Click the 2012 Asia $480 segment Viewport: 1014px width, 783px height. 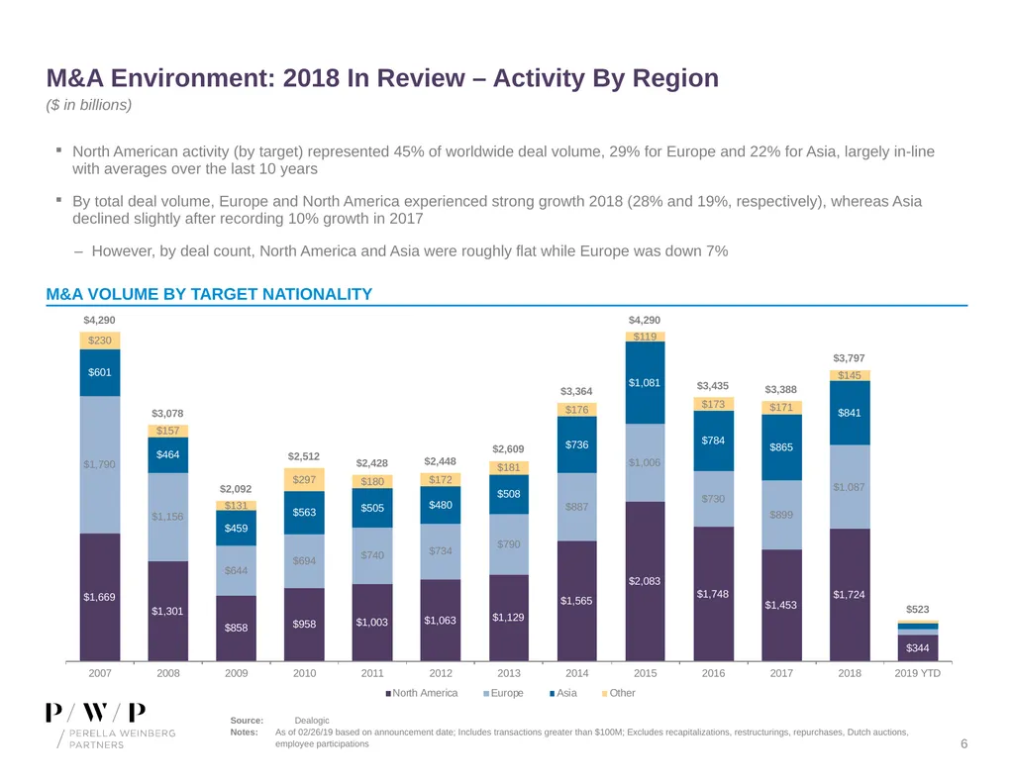coord(441,505)
